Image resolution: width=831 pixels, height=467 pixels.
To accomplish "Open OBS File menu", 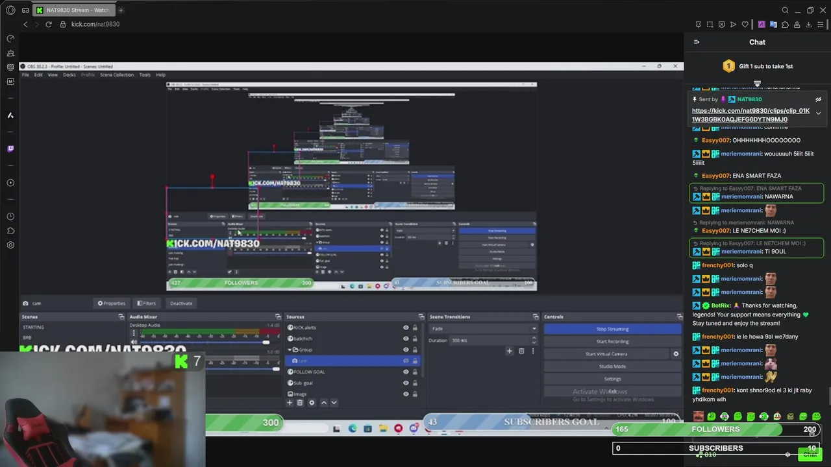I will (25, 75).
